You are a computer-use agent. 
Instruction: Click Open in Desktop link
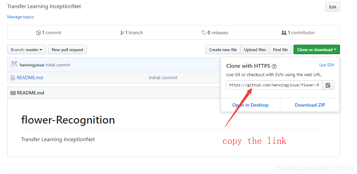coord(250,105)
